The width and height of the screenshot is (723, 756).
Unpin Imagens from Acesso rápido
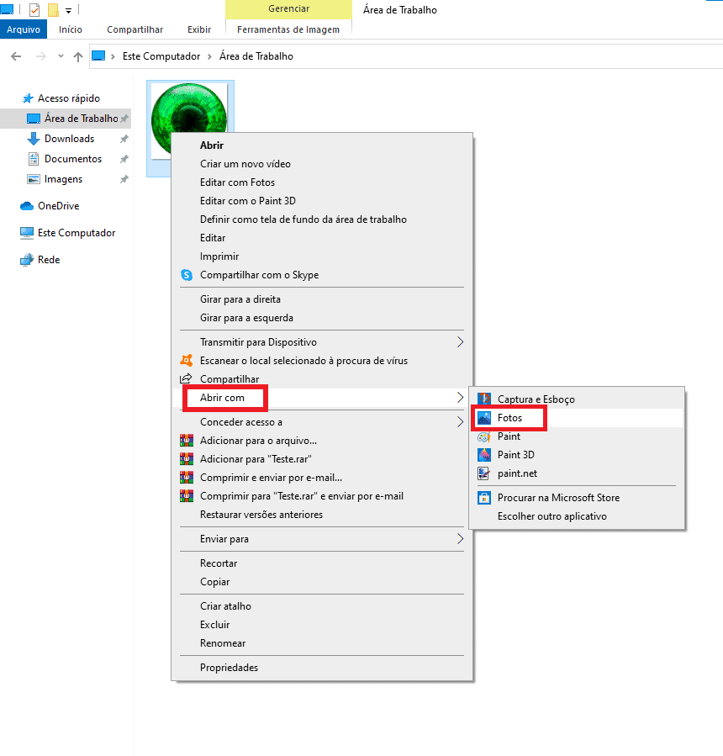coord(123,178)
